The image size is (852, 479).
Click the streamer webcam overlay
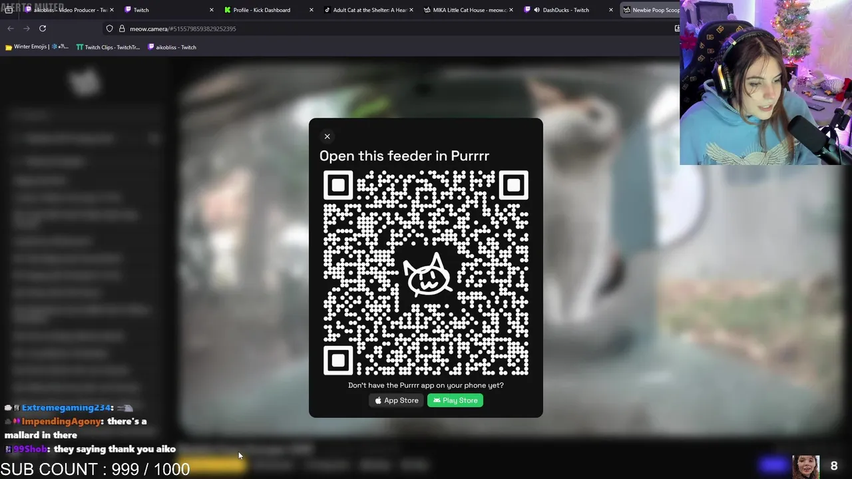point(765,82)
